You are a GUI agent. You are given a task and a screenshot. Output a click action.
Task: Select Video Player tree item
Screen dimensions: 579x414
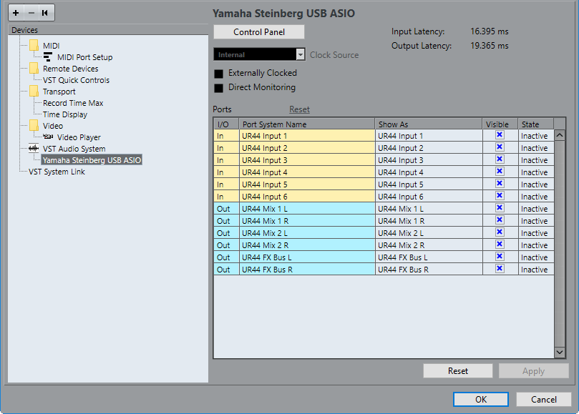[x=79, y=137]
